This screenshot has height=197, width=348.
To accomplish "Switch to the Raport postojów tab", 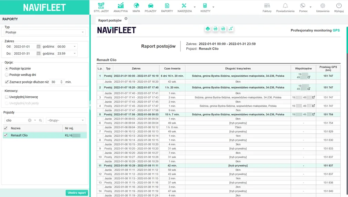I will point(110,20).
